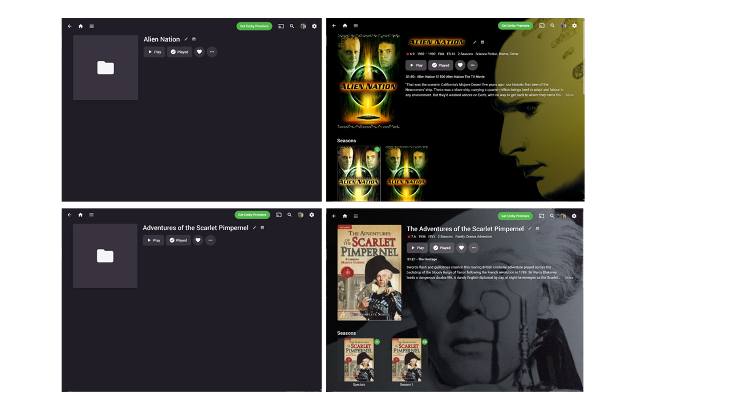Open more options on the Scarlet Pimpernel series page

pos(473,248)
